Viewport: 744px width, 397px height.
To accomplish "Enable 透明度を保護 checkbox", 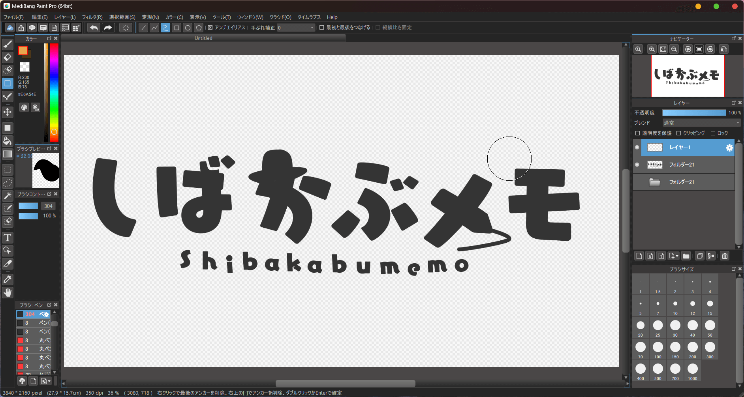I will (637, 133).
